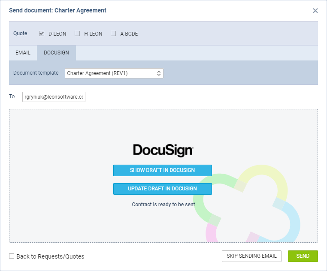Screen dimensions: 327x271
Task: Click the green SEND button
Action: 303,256
